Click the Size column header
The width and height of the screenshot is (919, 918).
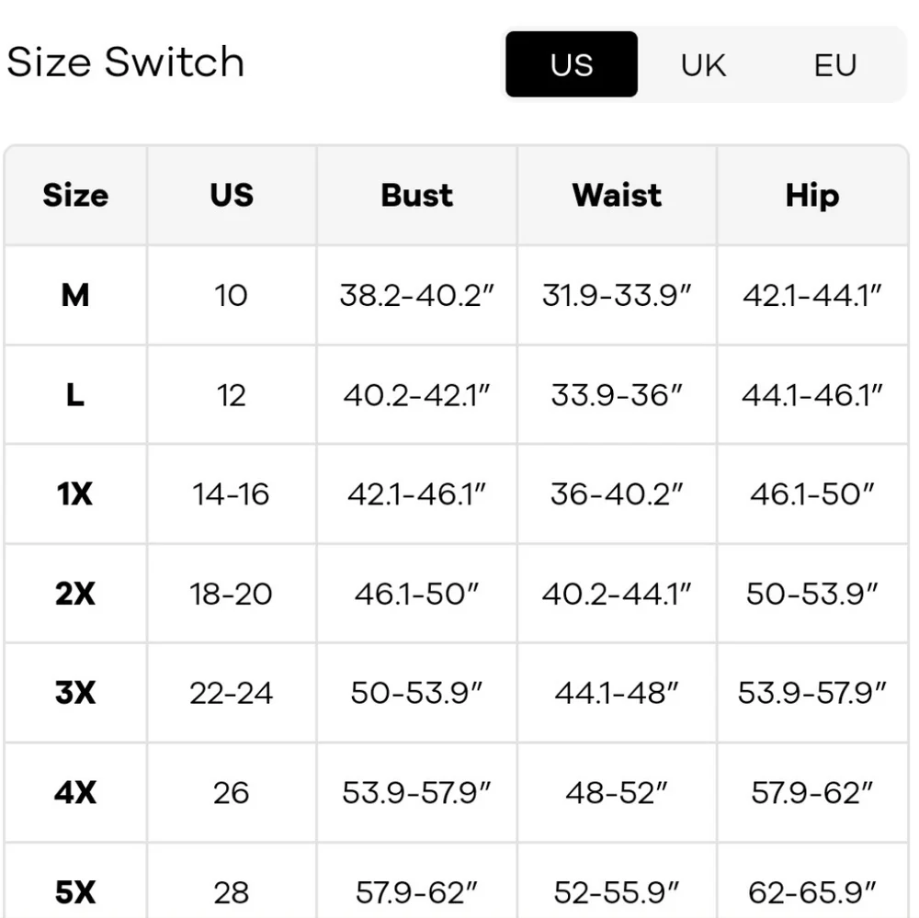75,195
